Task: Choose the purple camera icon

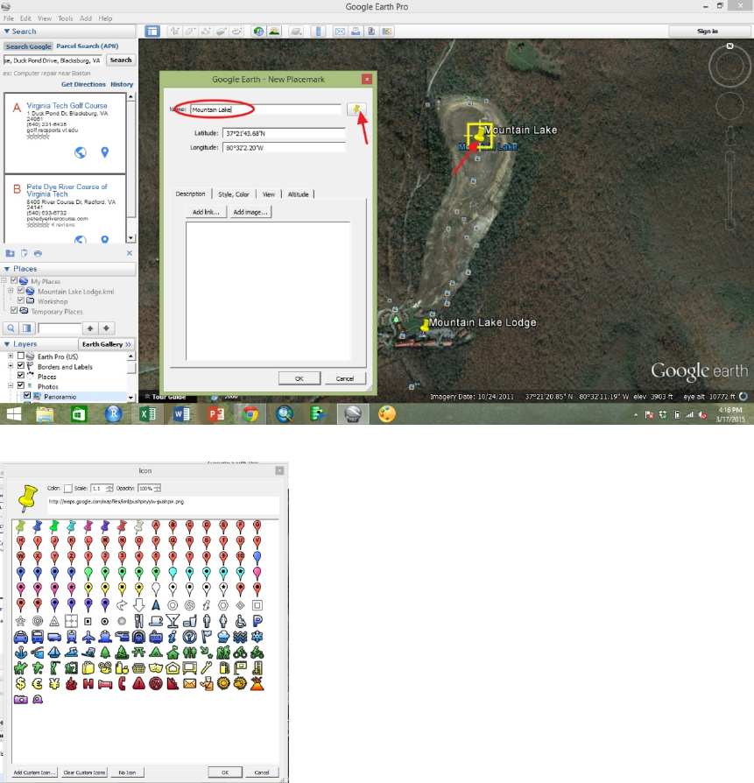Action: click(x=20, y=700)
